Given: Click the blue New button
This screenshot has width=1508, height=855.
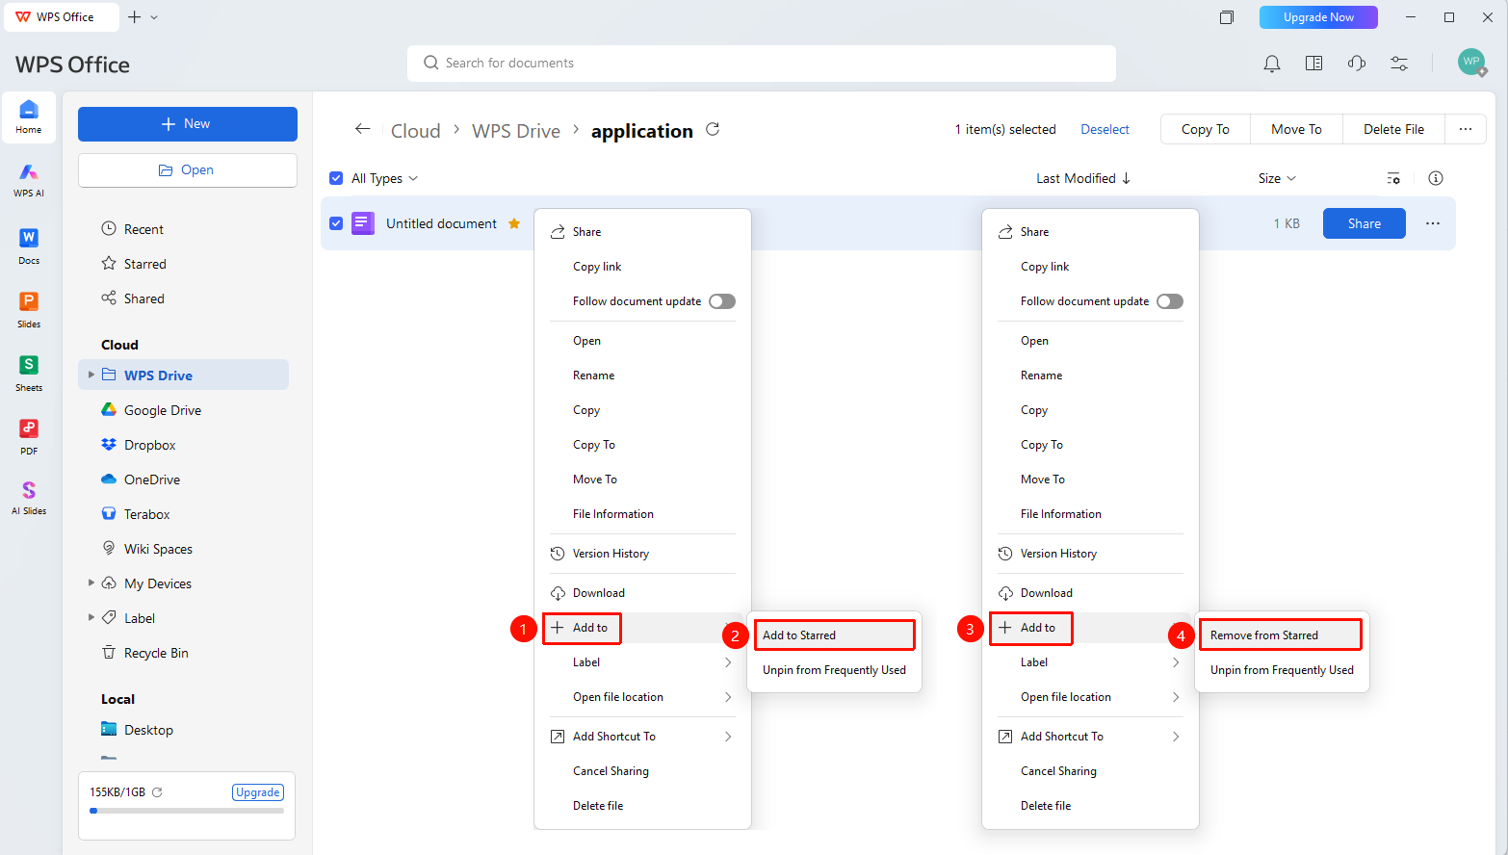Looking at the screenshot, I should coord(188,124).
